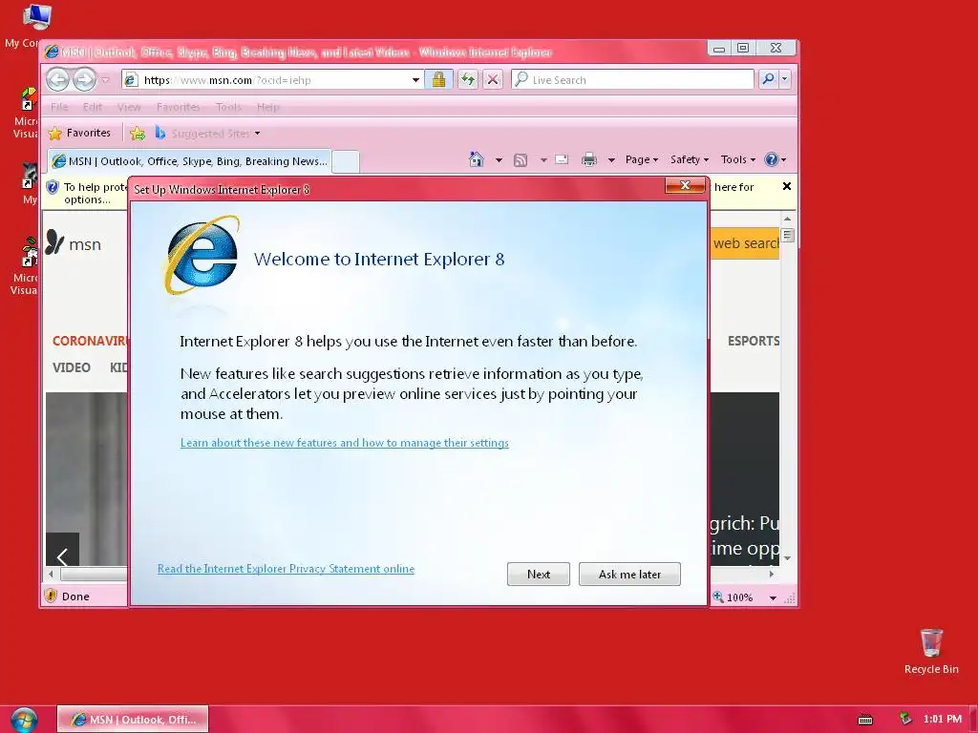Viewport: 978px width, 733px height.
Task: Click the safely remove hardware tray icon
Action: tap(905, 719)
